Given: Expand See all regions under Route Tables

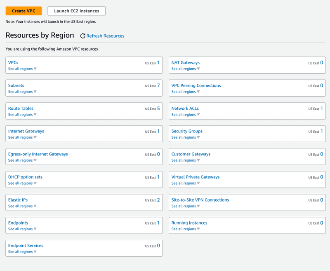Looking at the screenshot, I should coord(22,114).
